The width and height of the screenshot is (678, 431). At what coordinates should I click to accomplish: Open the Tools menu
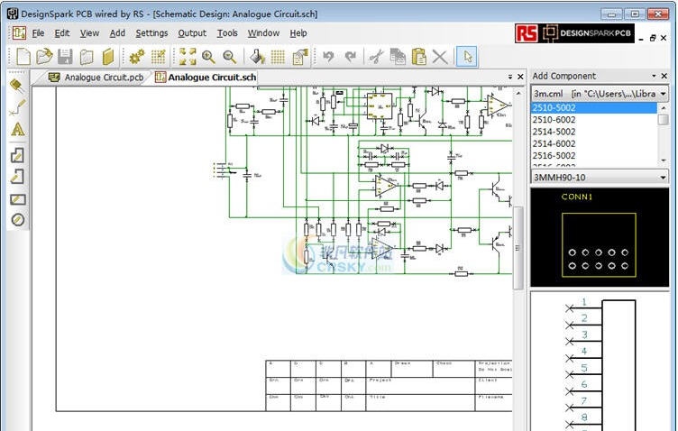[x=227, y=33]
